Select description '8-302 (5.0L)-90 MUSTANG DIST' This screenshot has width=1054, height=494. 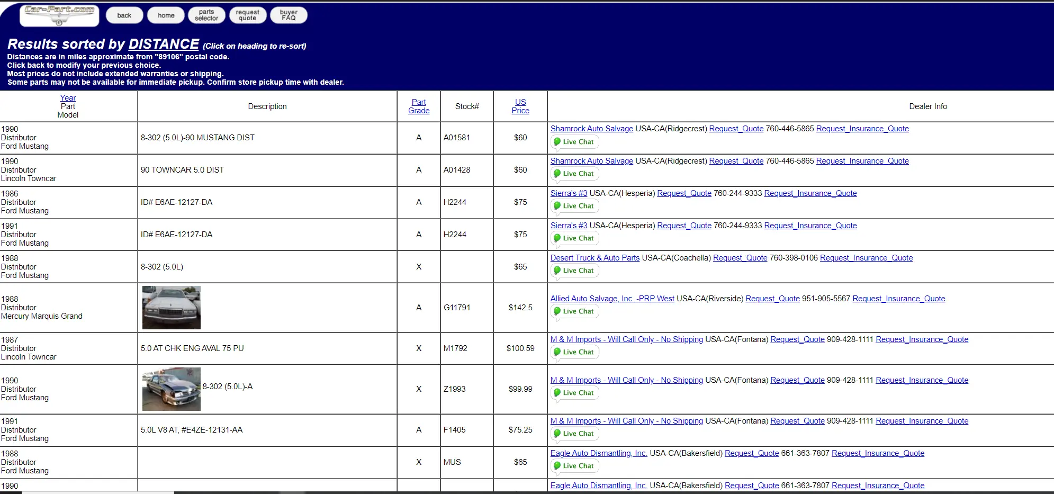pos(197,138)
